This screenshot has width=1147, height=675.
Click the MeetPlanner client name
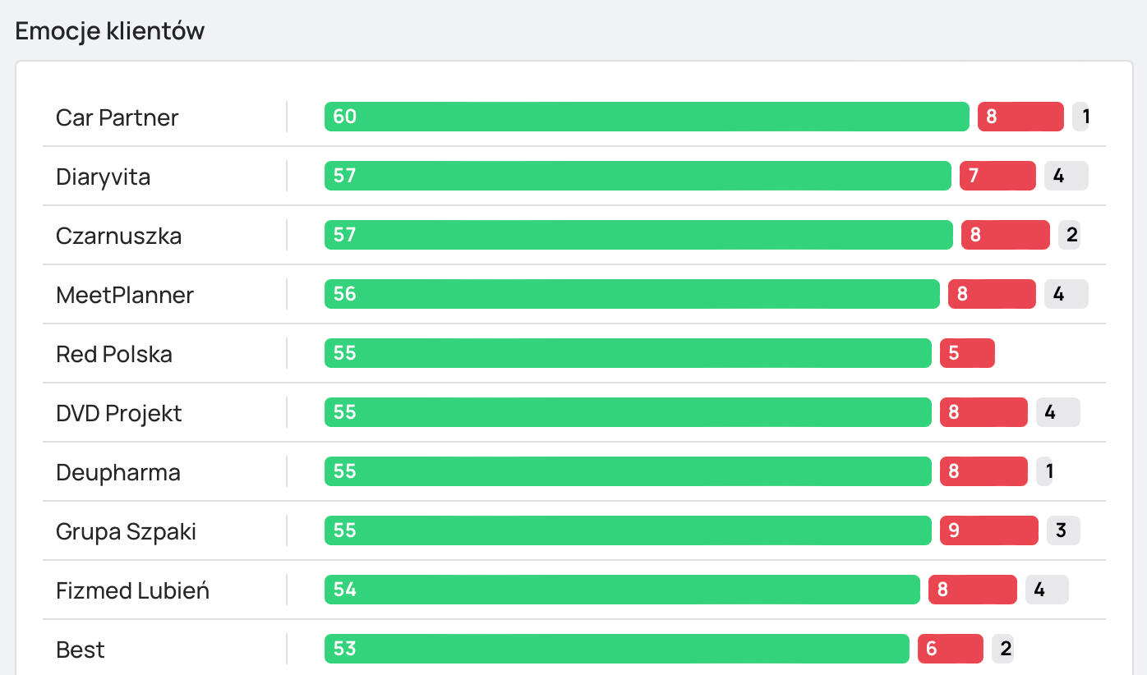pos(125,295)
